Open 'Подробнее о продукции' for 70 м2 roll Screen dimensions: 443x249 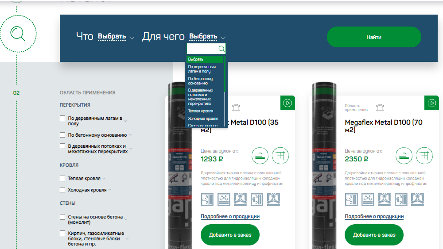coord(374,216)
